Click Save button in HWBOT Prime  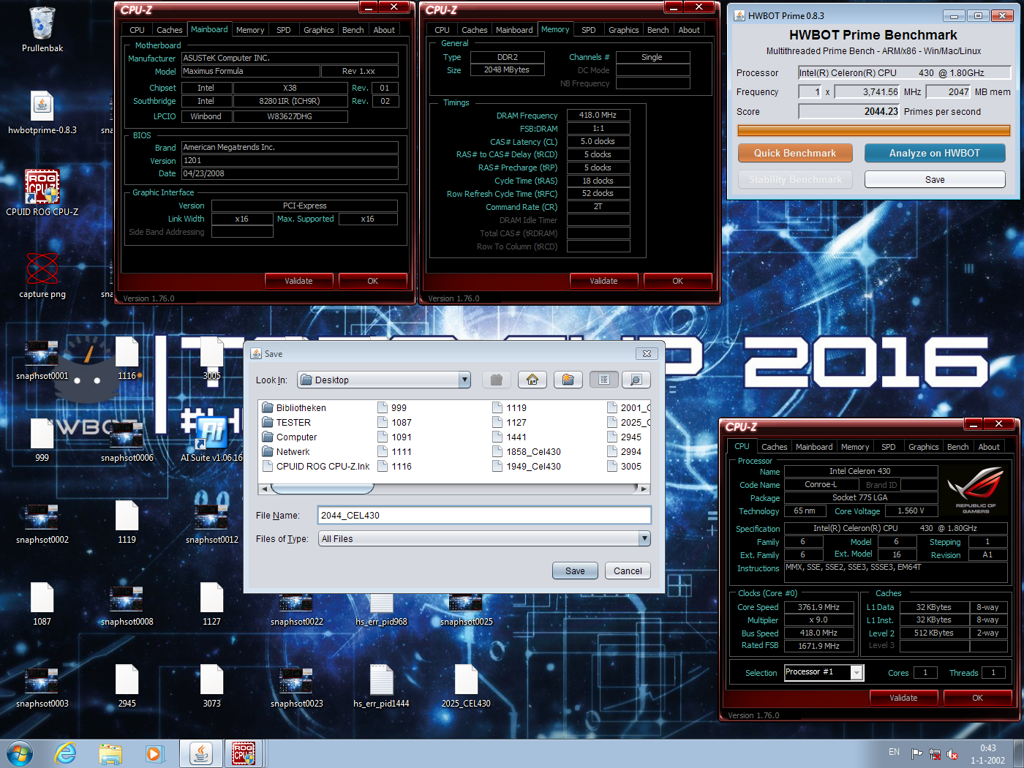tap(935, 179)
